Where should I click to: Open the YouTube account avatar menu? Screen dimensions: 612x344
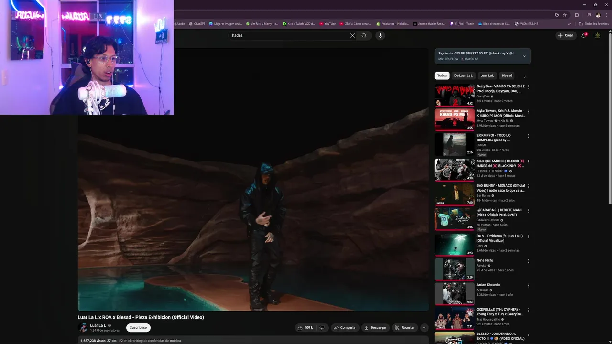pos(597,35)
